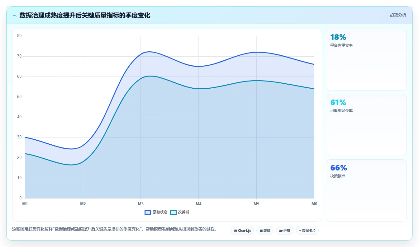Click the 18% value

pos(338,37)
